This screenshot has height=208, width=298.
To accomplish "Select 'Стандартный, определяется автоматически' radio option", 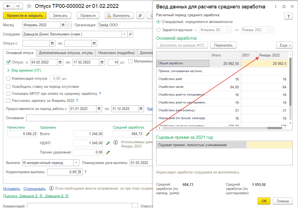I will [x=158, y=22].
